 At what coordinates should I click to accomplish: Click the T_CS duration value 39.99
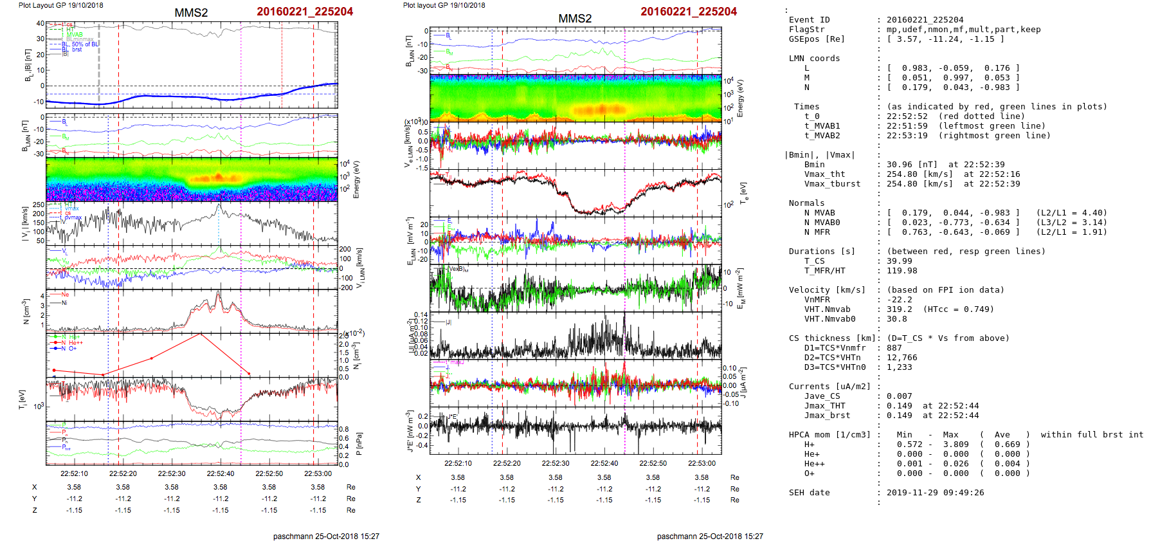point(899,261)
